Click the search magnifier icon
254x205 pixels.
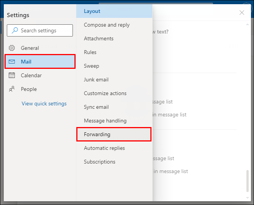15,30
